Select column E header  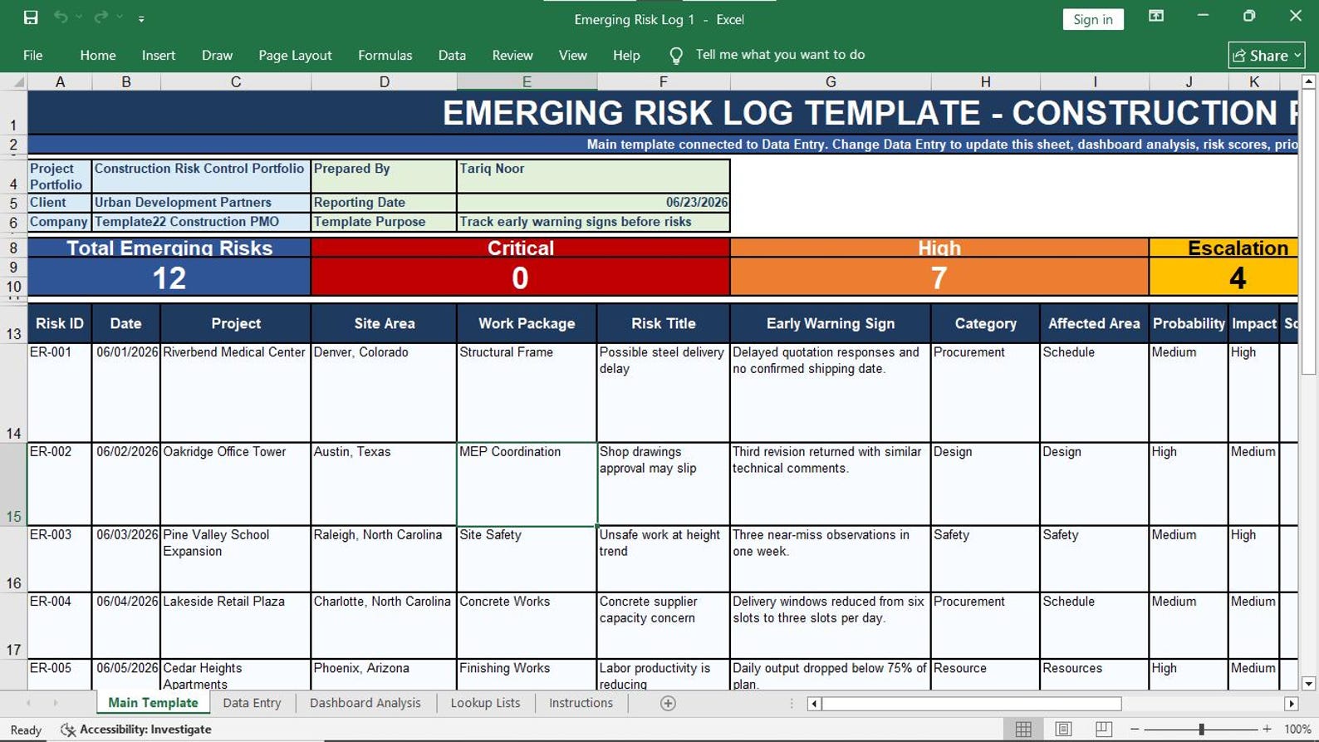[527, 81]
